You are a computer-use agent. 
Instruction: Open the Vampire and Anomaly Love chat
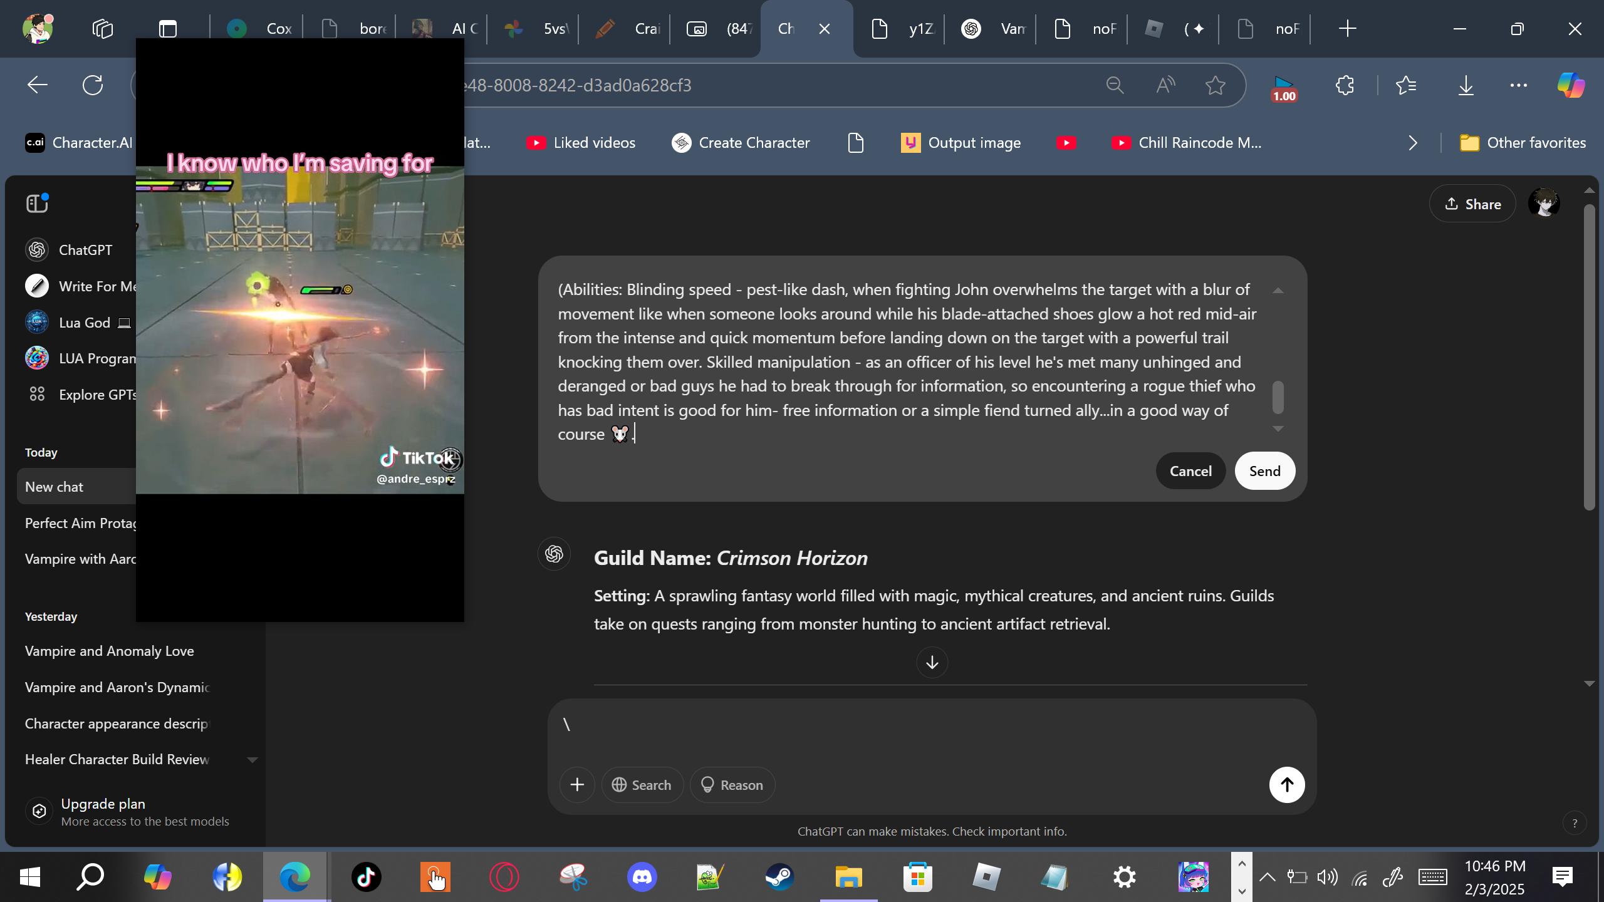point(110,651)
